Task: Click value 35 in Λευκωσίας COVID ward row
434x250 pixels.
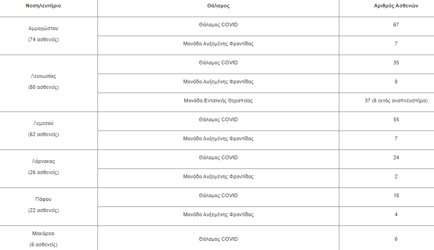Action: (396, 62)
